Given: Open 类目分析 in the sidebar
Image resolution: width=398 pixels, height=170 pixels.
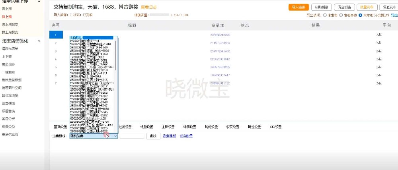Looking at the screenshot, I should (8, 119).
